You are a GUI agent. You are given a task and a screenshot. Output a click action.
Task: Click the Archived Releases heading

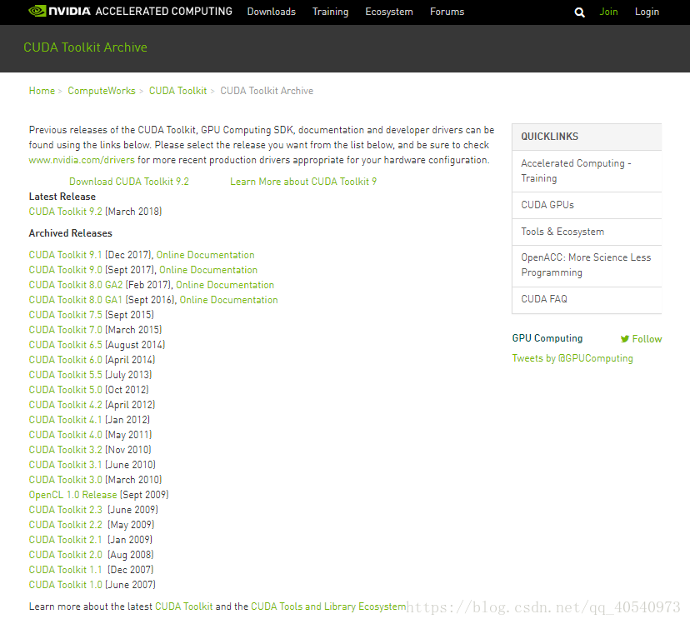70,233
